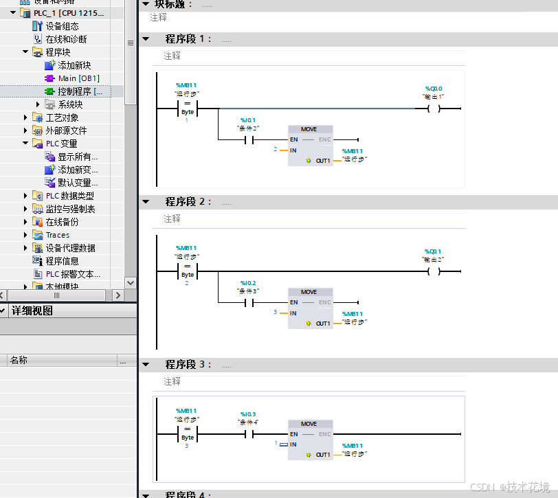Click the 监控与强制表 watch table icon
The image size is (558, 498).
37,209
